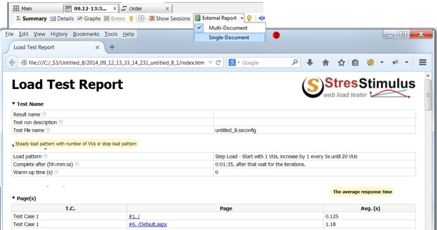
Task: Open the Errors view
Action: 114,19
